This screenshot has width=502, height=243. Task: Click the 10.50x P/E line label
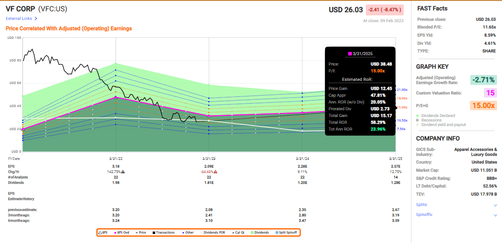[402, 121]
